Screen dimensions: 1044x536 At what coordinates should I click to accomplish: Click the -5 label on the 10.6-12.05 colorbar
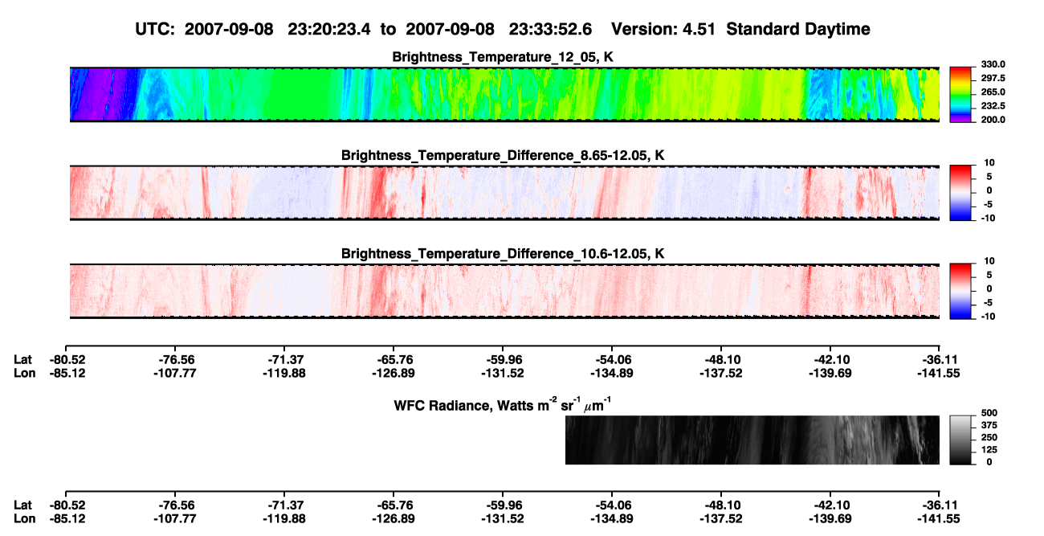coord(988,303)
